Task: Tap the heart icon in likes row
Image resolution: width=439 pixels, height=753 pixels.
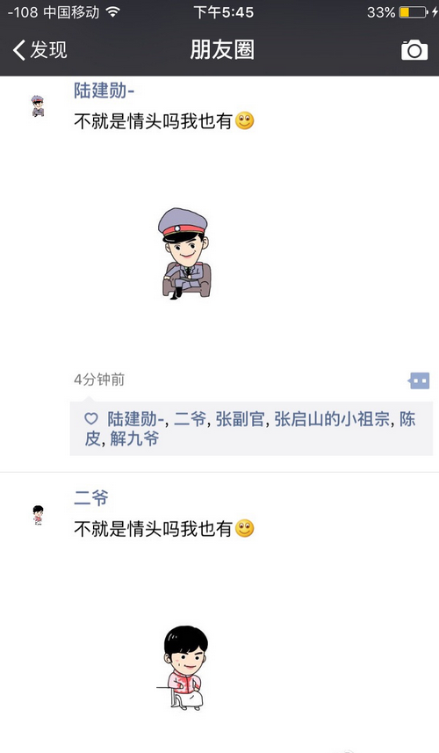Action: [x=91, y=419]
